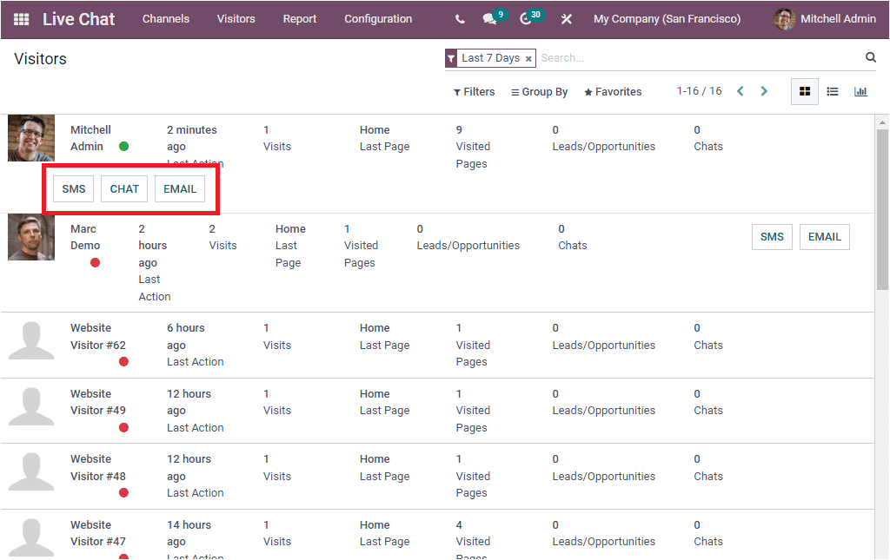Click the EMAIL button for Marc Demo
Screen dimensions: 890x560
pos(824,236)
